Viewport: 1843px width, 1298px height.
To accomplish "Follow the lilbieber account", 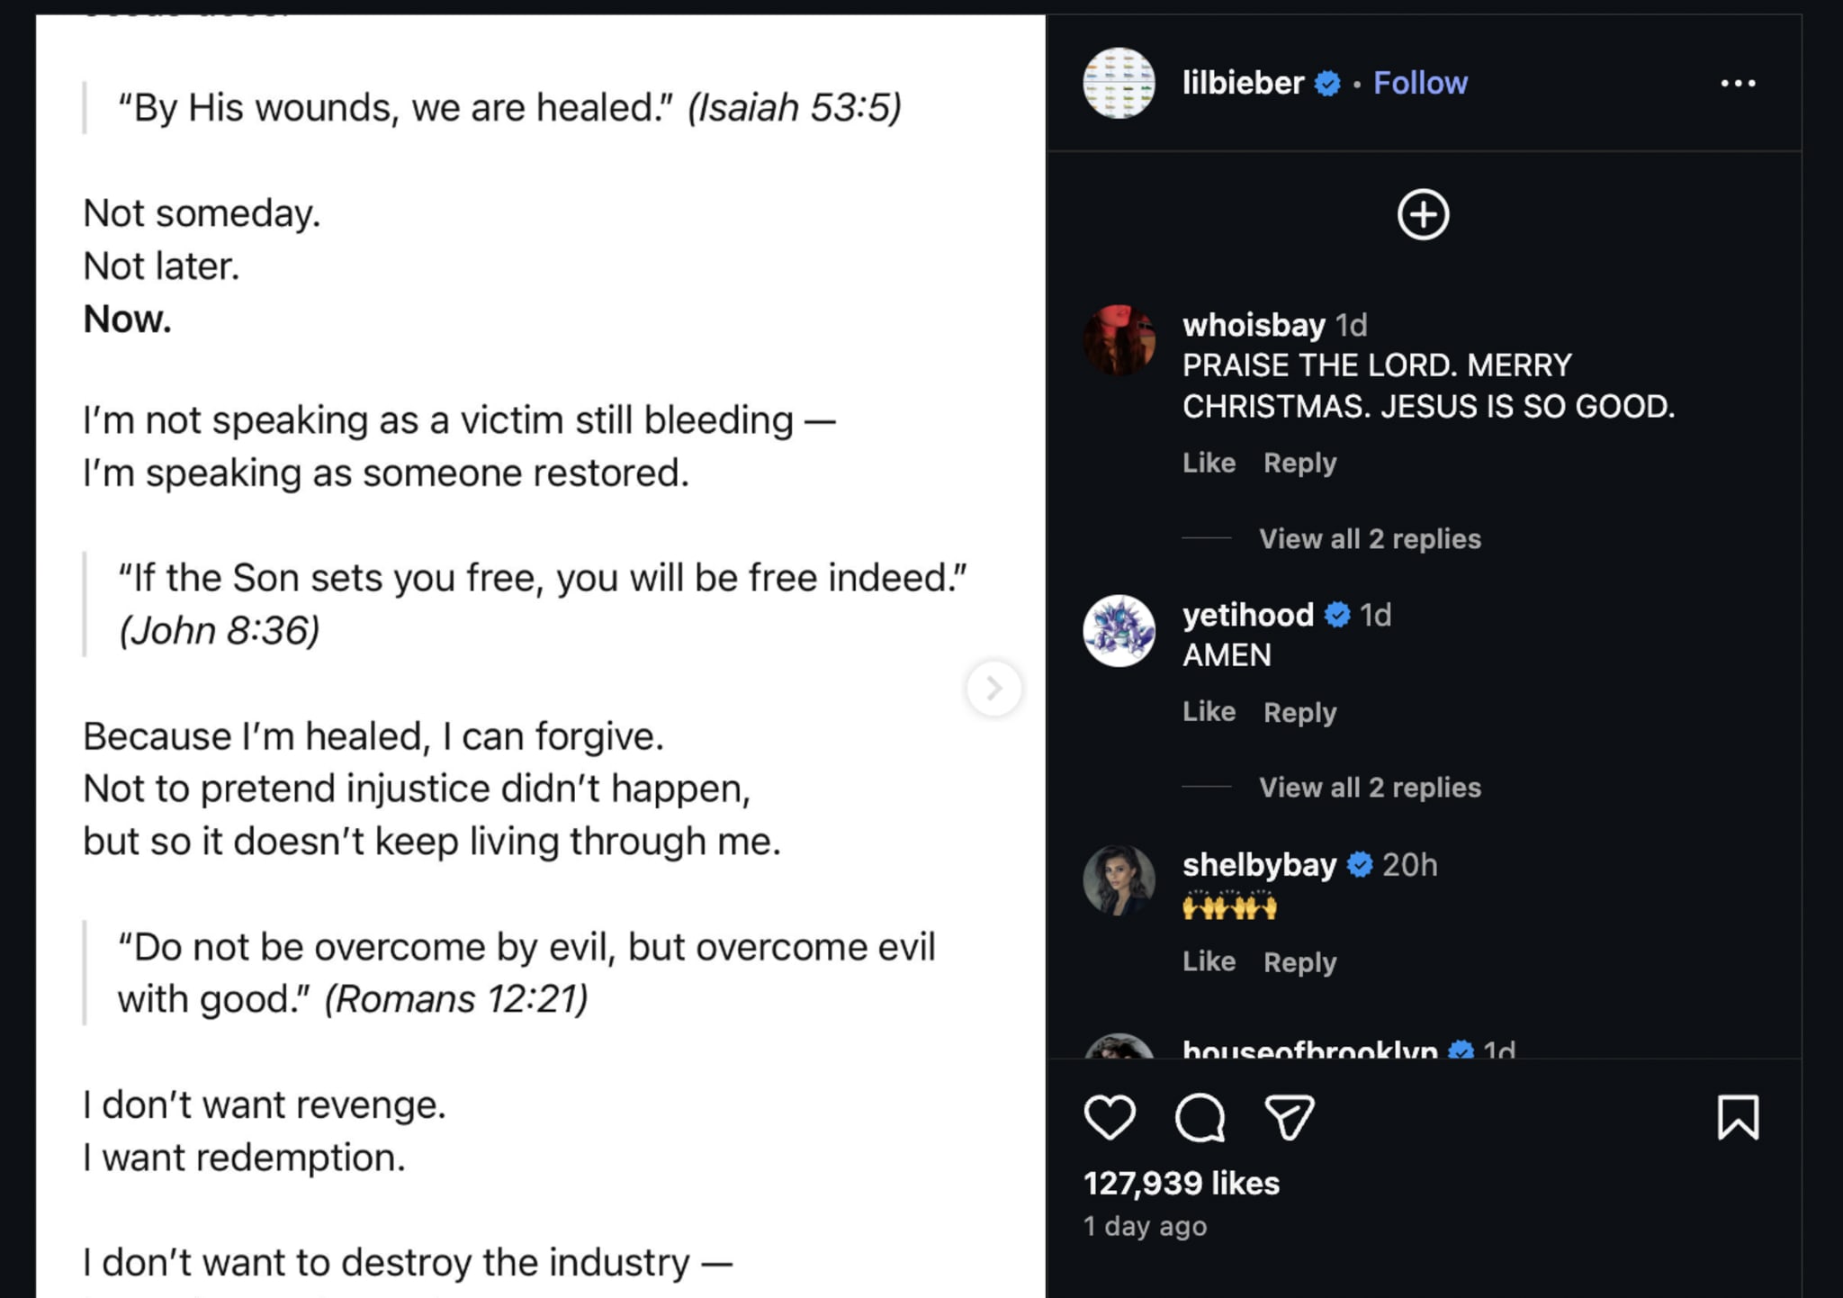I will [1420, 84].
